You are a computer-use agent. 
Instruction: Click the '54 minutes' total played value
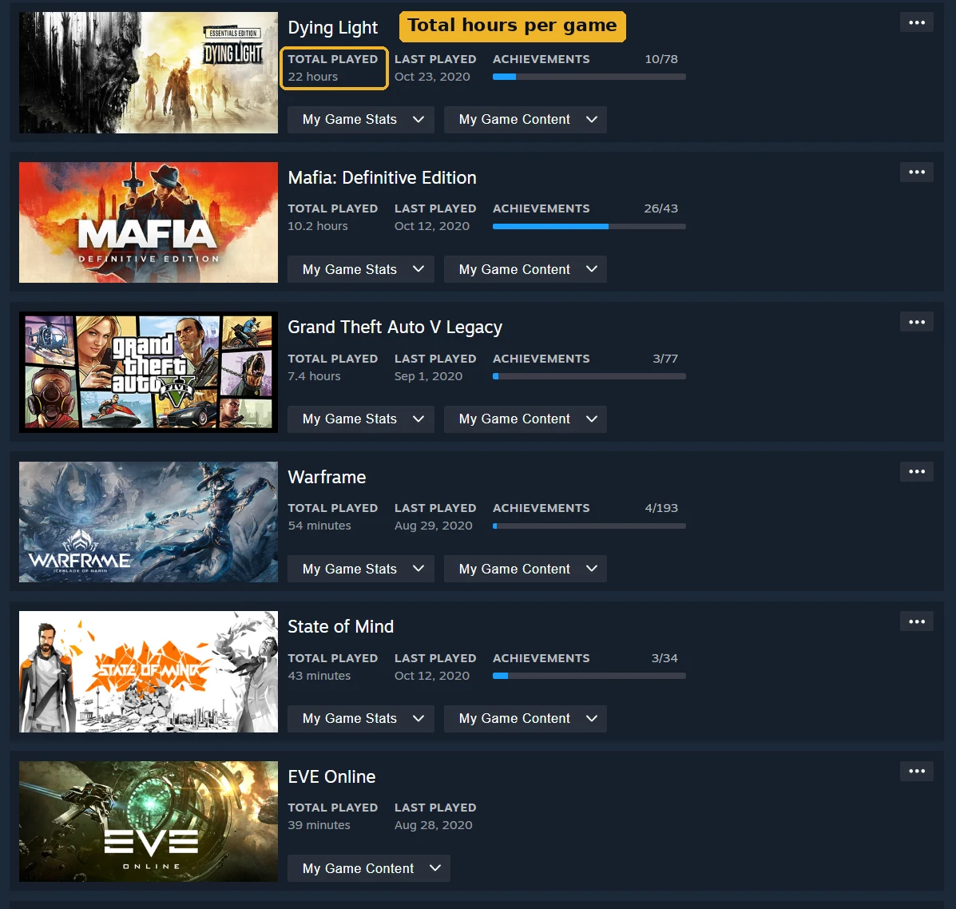click(319, 526)
